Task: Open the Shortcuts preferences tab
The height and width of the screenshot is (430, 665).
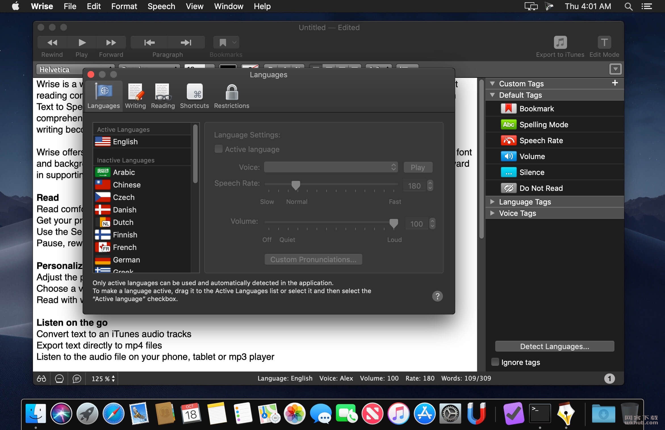Action: click(195, 96)
